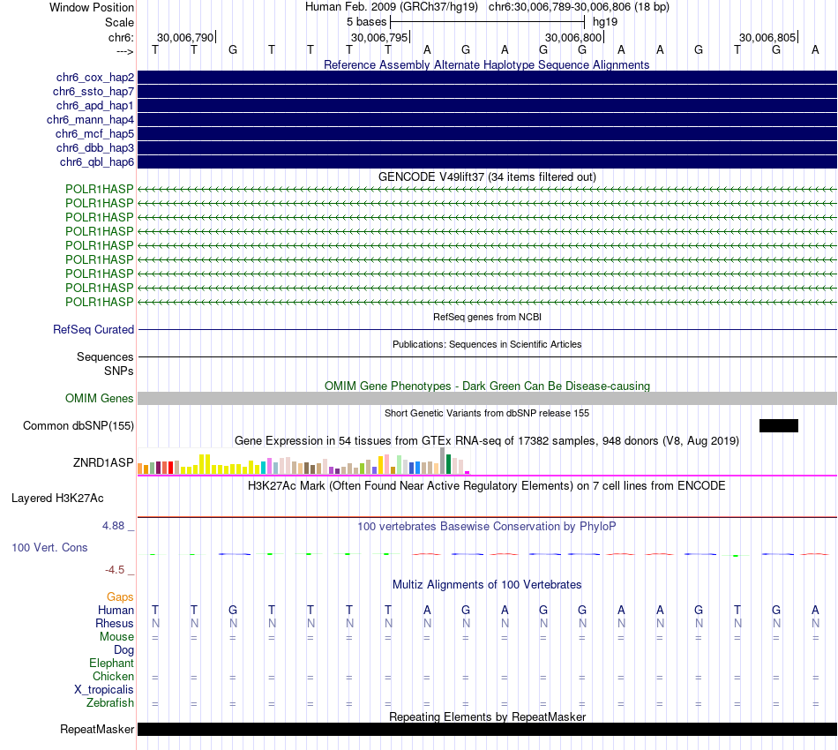The height and width of the screenshot is (750, 838).
Task: Click the Reference Assembly Alternate Haplotype Sequence Alignments title
Action: pyautogui.click(x=486, y=64)
